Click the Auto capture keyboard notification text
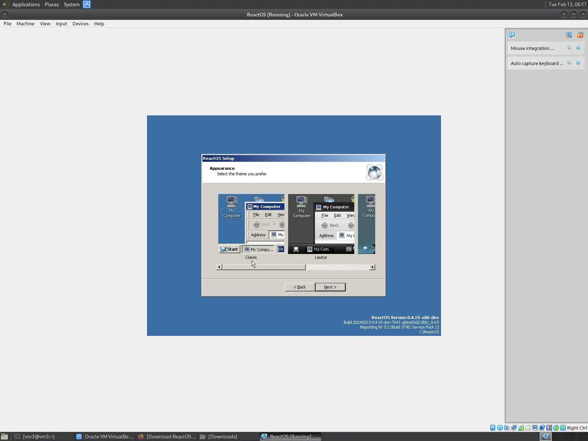 pos(537,63)
